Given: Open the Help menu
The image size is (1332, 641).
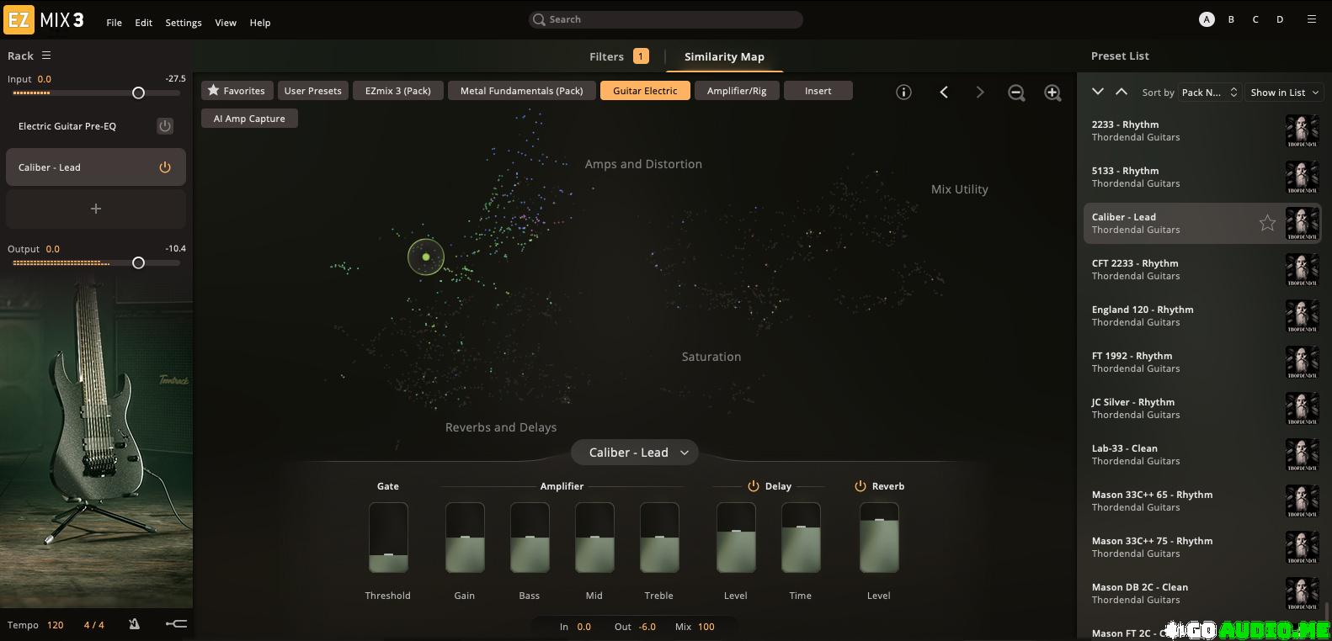Looking at the screenshot, I should (260, 23).
